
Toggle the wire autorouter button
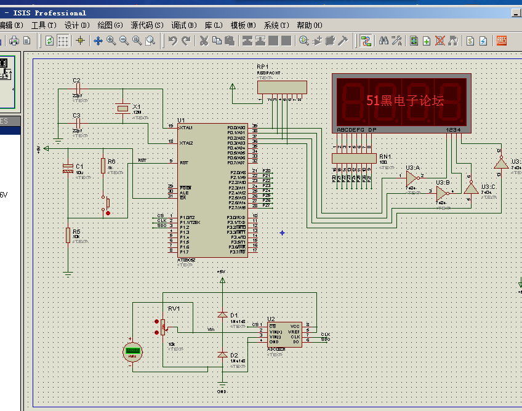click(366, 41)
